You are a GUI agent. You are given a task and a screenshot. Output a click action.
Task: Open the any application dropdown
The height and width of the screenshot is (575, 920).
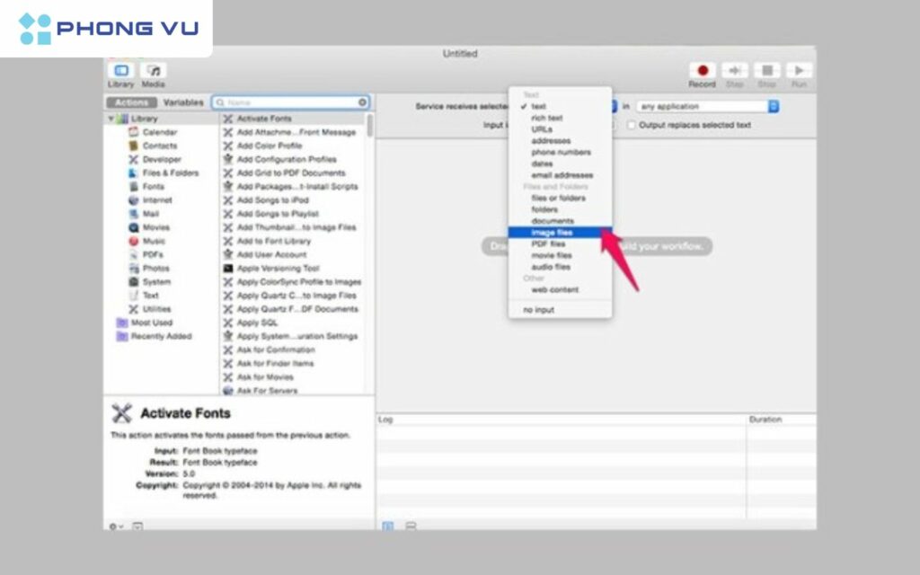pyautogui.click(x=710, y=105)
